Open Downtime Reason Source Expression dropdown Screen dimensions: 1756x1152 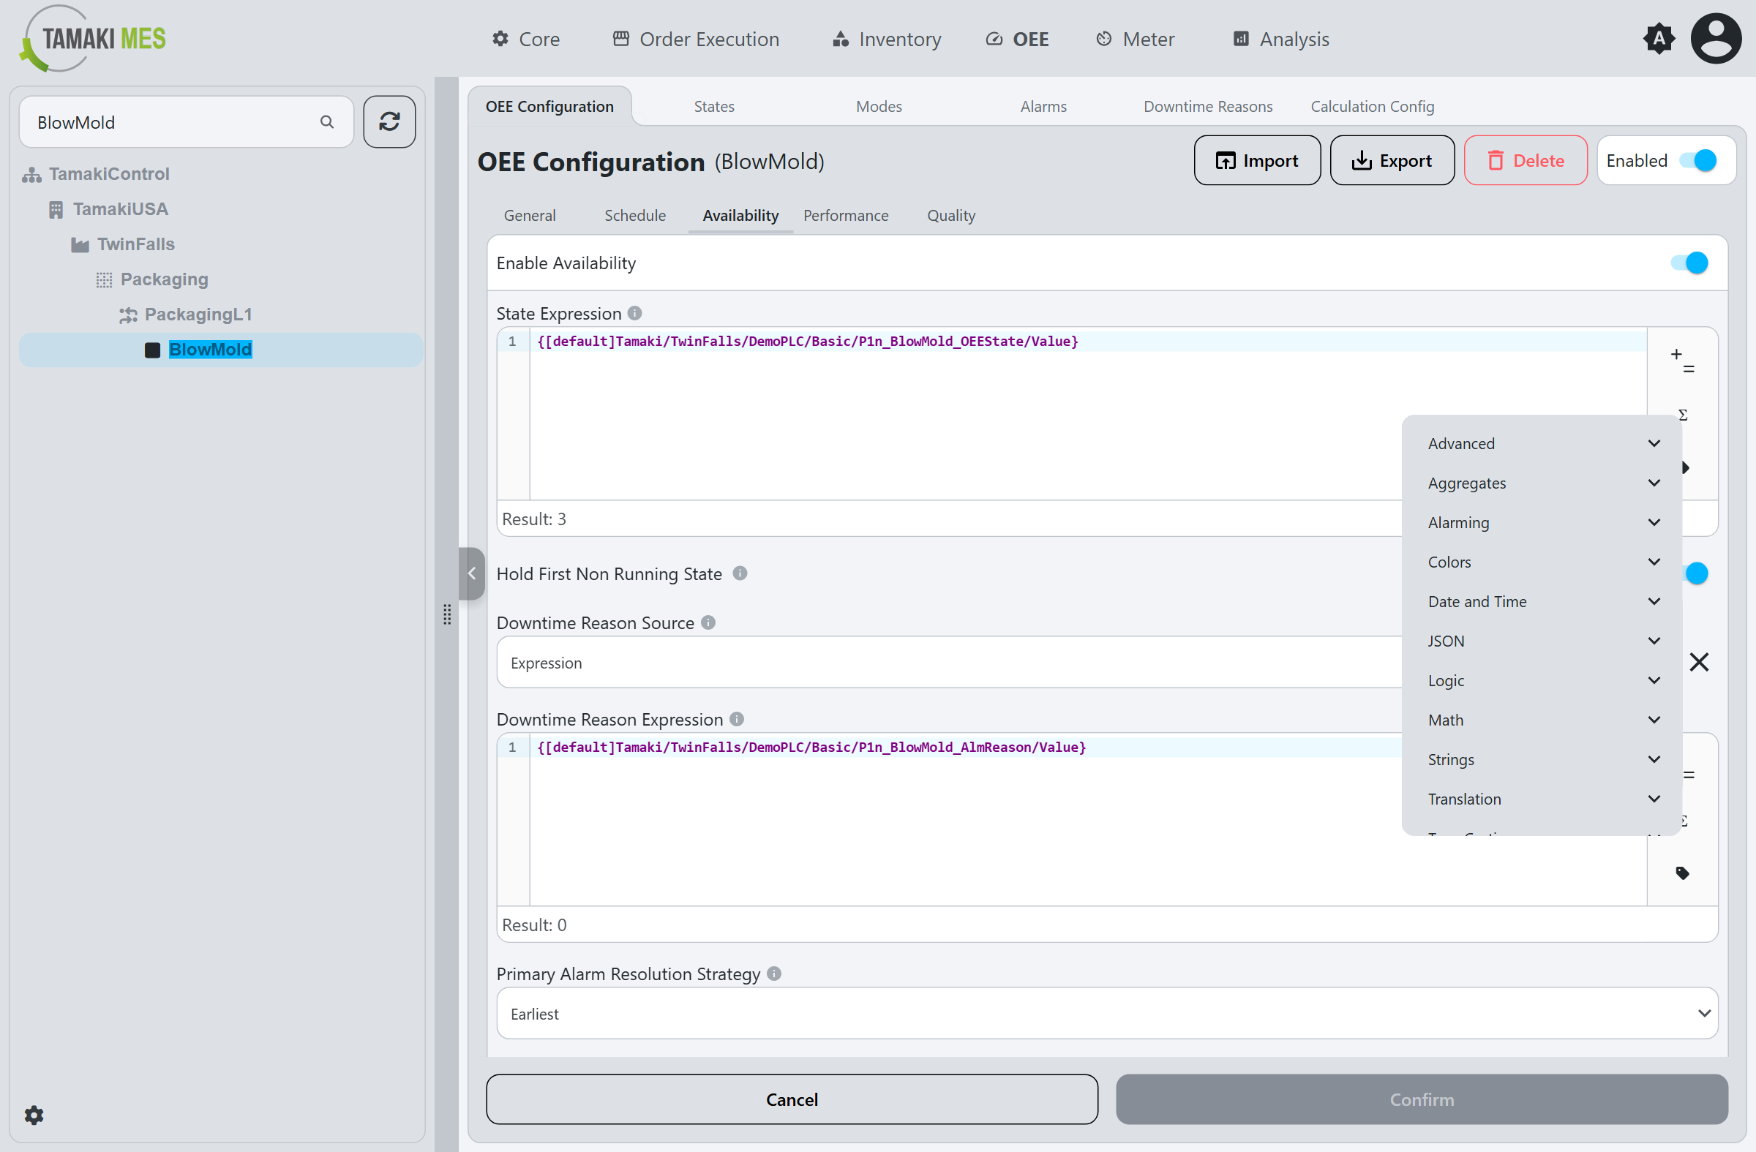[949, 662]
